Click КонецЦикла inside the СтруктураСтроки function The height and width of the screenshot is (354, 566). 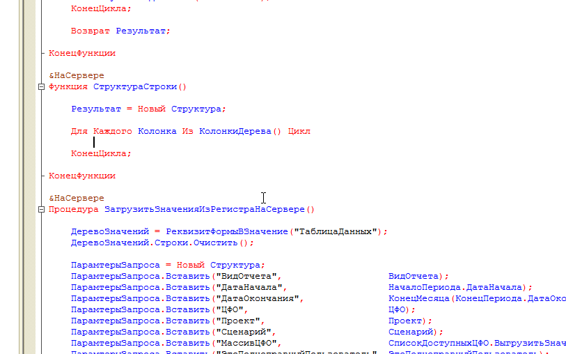pos(101,153)
